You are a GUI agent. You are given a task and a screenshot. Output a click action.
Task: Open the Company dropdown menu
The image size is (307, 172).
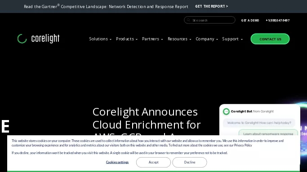[x=207, y=39]
